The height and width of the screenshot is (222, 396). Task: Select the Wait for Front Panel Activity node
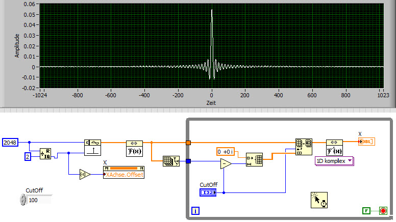coord(319,200)
